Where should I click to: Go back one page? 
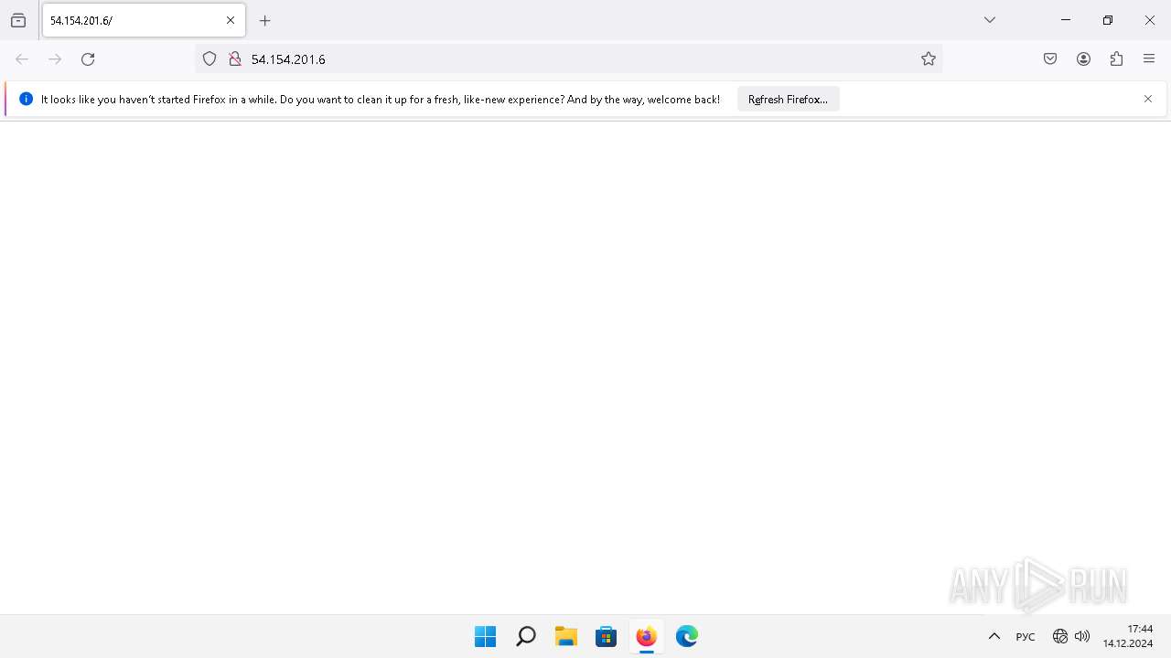point(22,58)
